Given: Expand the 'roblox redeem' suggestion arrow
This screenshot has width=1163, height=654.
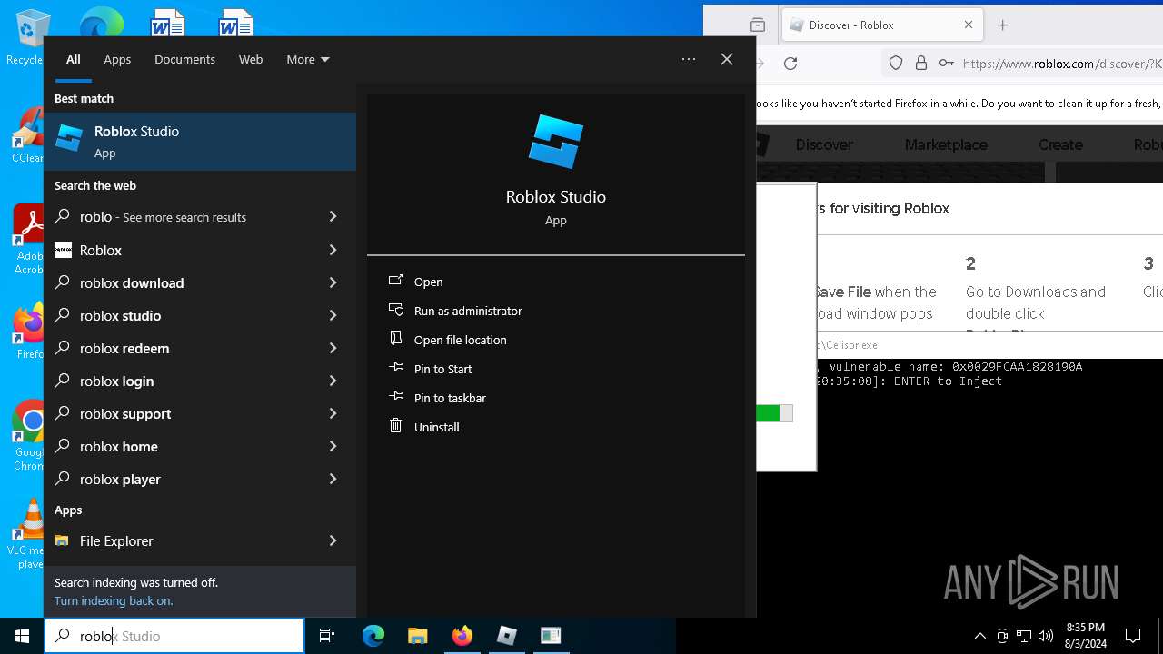Looking at the screenshot, I should (x=333, y=348).
